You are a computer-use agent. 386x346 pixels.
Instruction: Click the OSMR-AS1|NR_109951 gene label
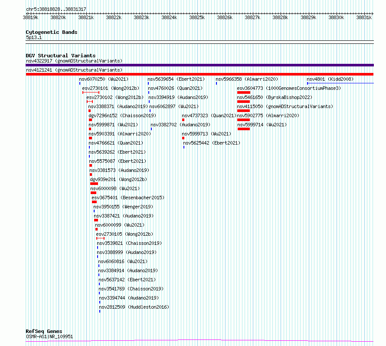click(49, 336)
